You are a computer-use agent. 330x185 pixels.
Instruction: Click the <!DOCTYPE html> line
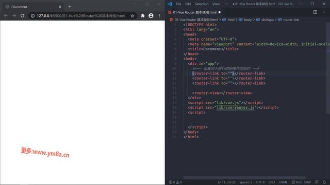(200, 25)
